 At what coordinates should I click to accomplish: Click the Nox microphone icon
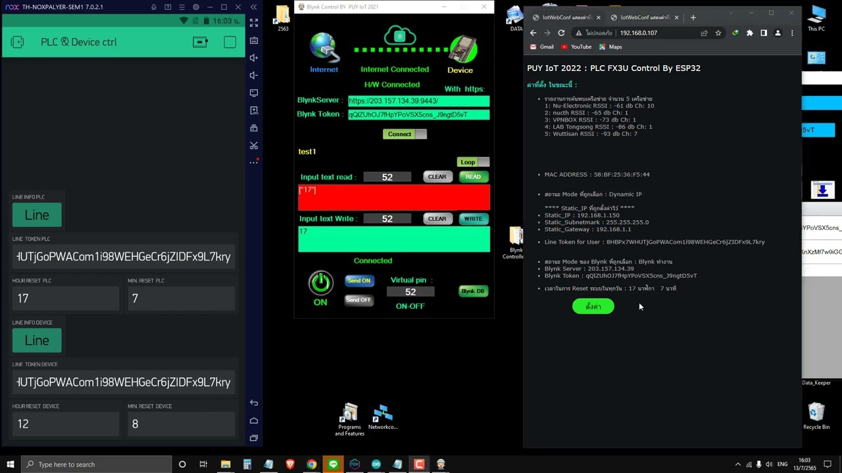tap(153, 7)
